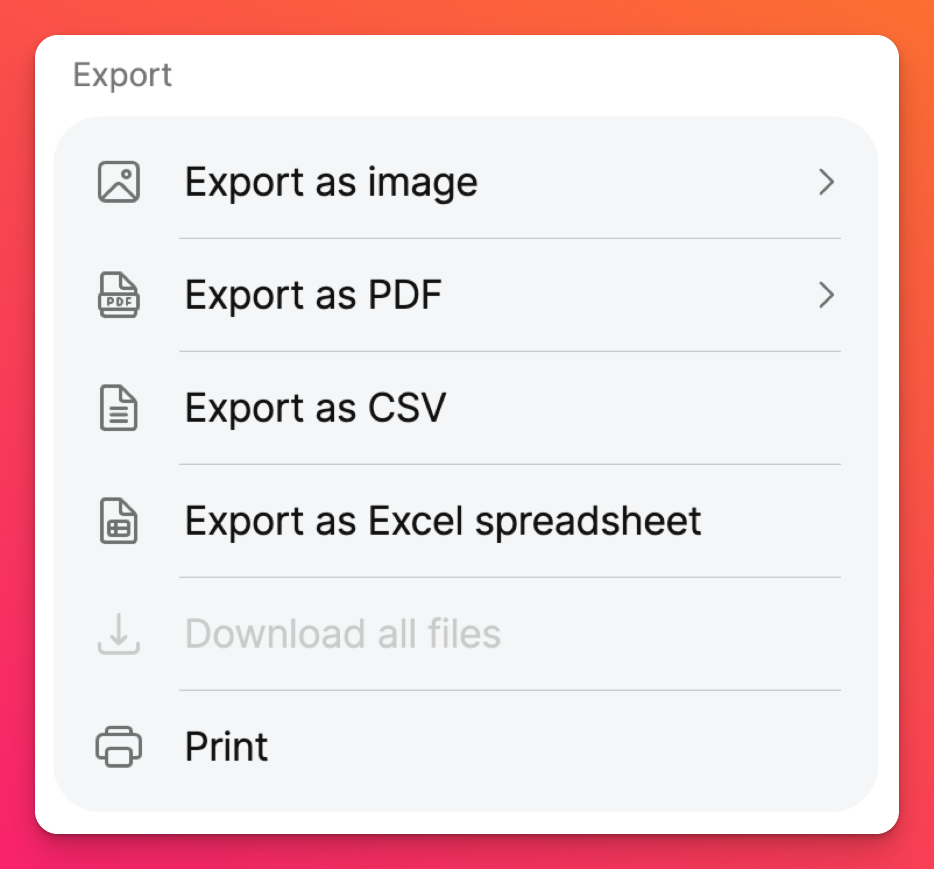This screenshot has width=934, height=869.
Task: Click the word "spreadsheet" in the Excel option
Action: pos(588,521)
